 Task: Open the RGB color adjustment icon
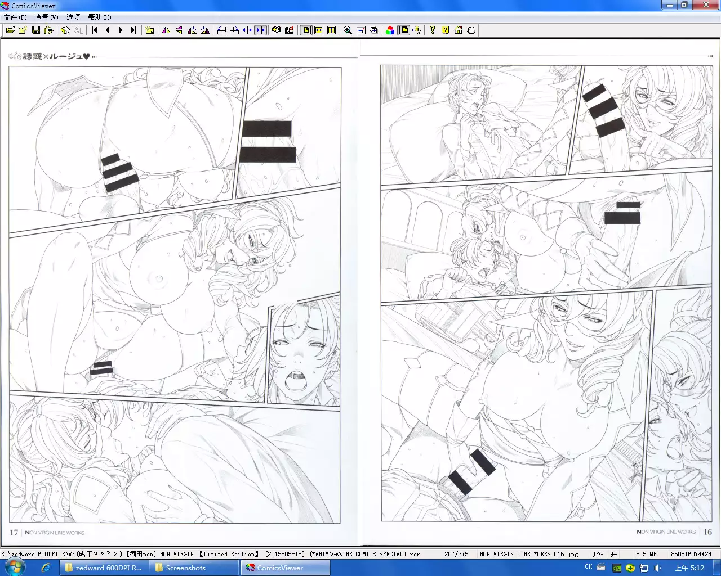tap(390, 30)
